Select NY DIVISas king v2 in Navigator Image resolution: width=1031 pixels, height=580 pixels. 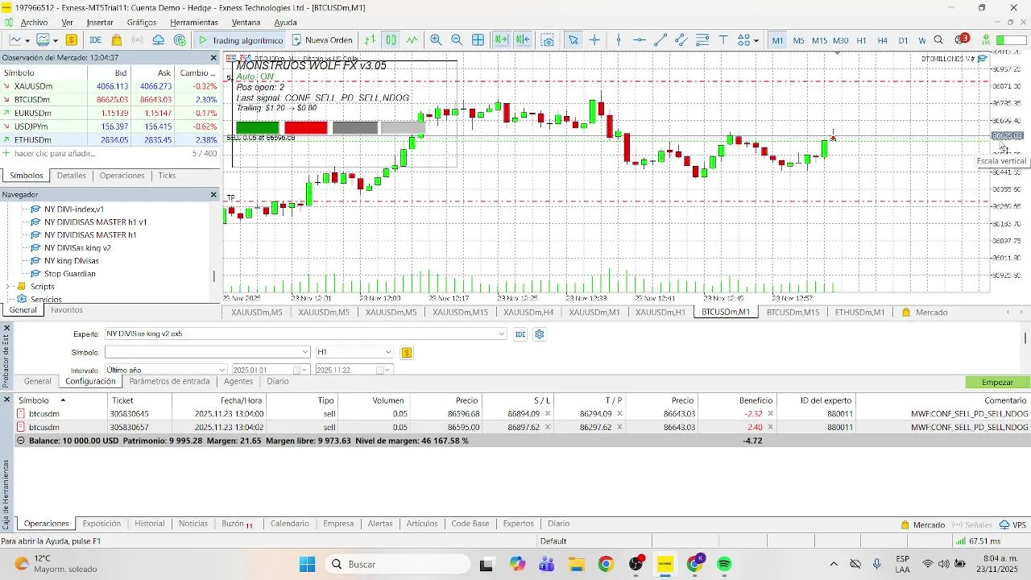click(77, 248)
